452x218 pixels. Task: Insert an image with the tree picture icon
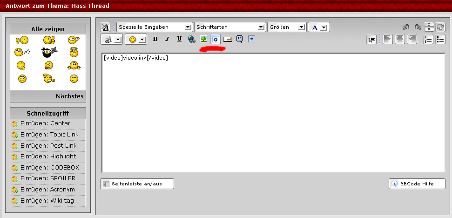point(204,39)
